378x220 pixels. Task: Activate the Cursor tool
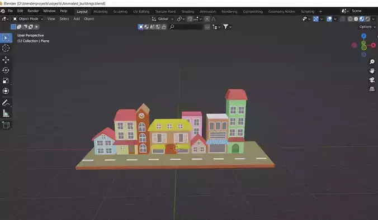coord(6,48)
